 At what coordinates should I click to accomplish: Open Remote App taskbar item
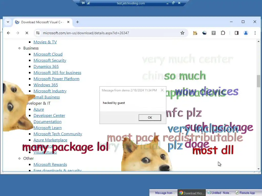click(245, 193)
